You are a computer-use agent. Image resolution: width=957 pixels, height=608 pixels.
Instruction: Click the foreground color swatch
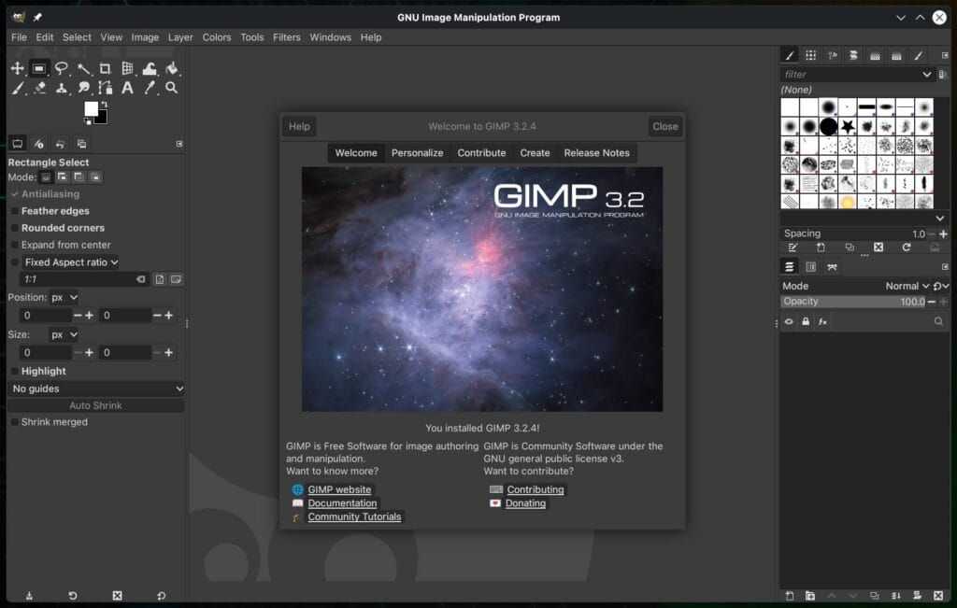point(93,109)
